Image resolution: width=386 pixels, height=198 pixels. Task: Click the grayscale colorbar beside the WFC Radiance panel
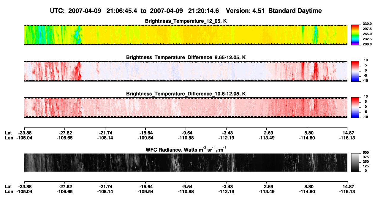coord(355,162)
